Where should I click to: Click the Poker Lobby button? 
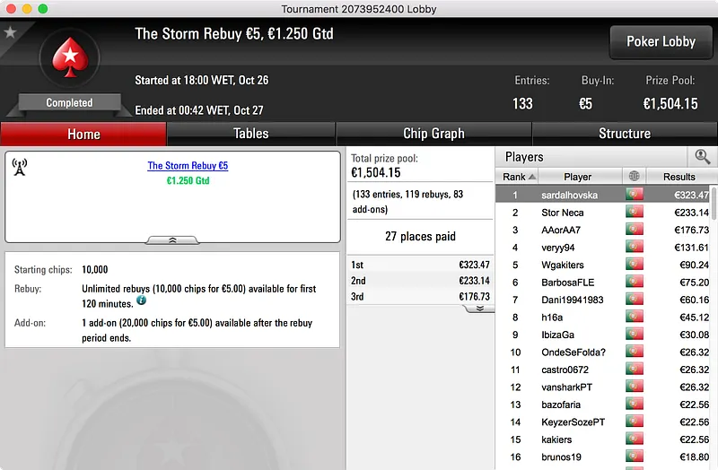[661, 41]
